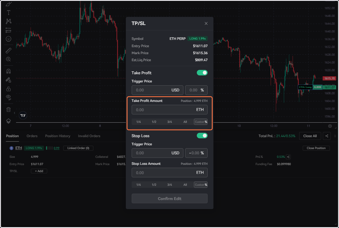
Task: Switch to the Position tab
Action: point(12,136)
